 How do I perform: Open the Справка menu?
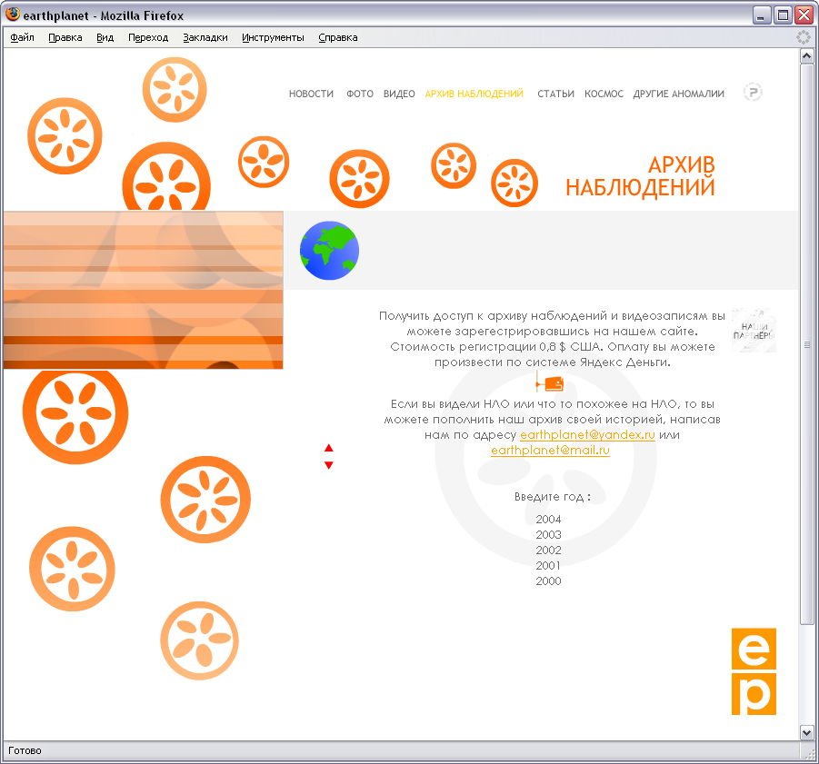pos(338,37)
